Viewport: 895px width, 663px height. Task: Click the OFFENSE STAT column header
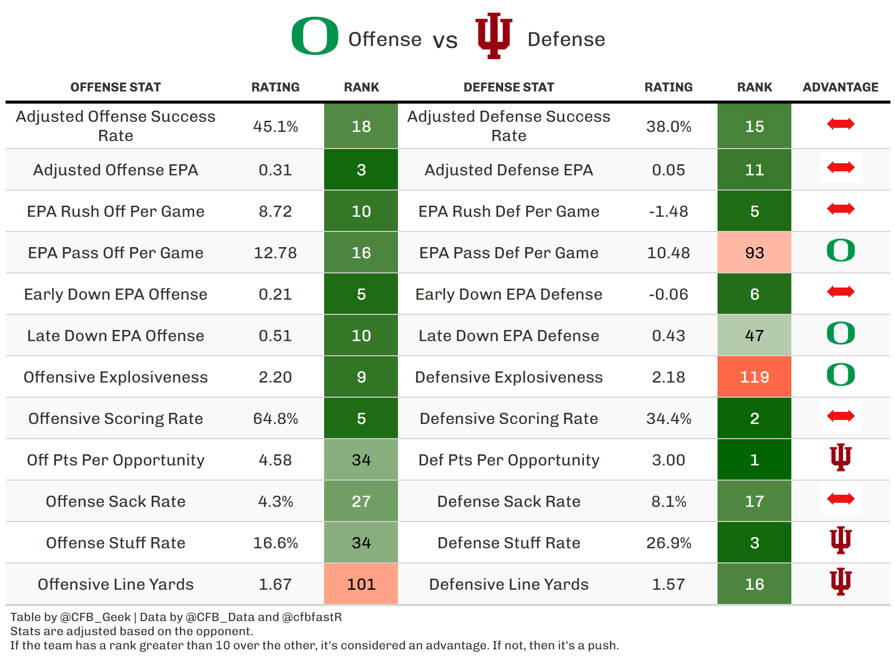[x=115, y=87]
